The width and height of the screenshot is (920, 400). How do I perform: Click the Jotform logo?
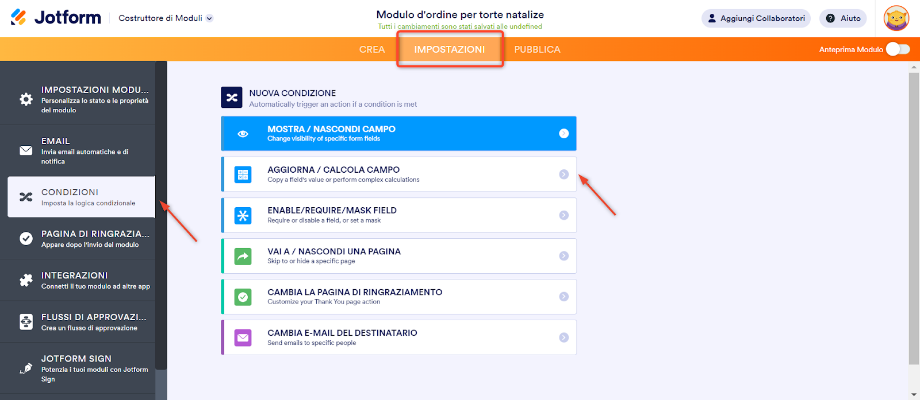click(x=56, y=18)
